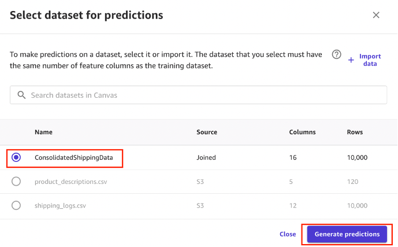Click the Joined source cell

point(206,157)
